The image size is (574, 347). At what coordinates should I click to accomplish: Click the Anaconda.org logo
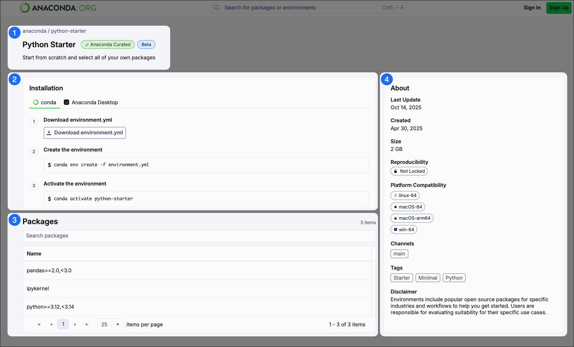[58, 8]
